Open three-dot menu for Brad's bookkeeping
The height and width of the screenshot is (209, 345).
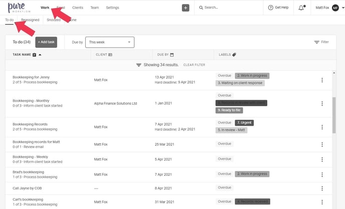coord(322,174)
